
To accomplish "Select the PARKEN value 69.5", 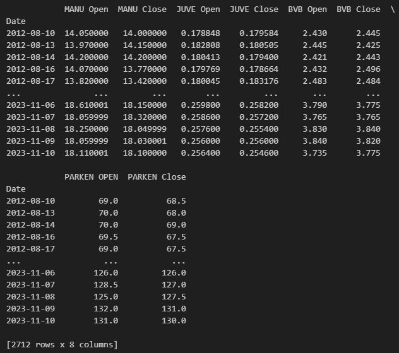I will pyautogui.click(x=109, y=237).
